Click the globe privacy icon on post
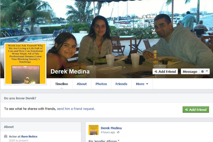Screen dimensions: 213x142 [x=118, y=132]
